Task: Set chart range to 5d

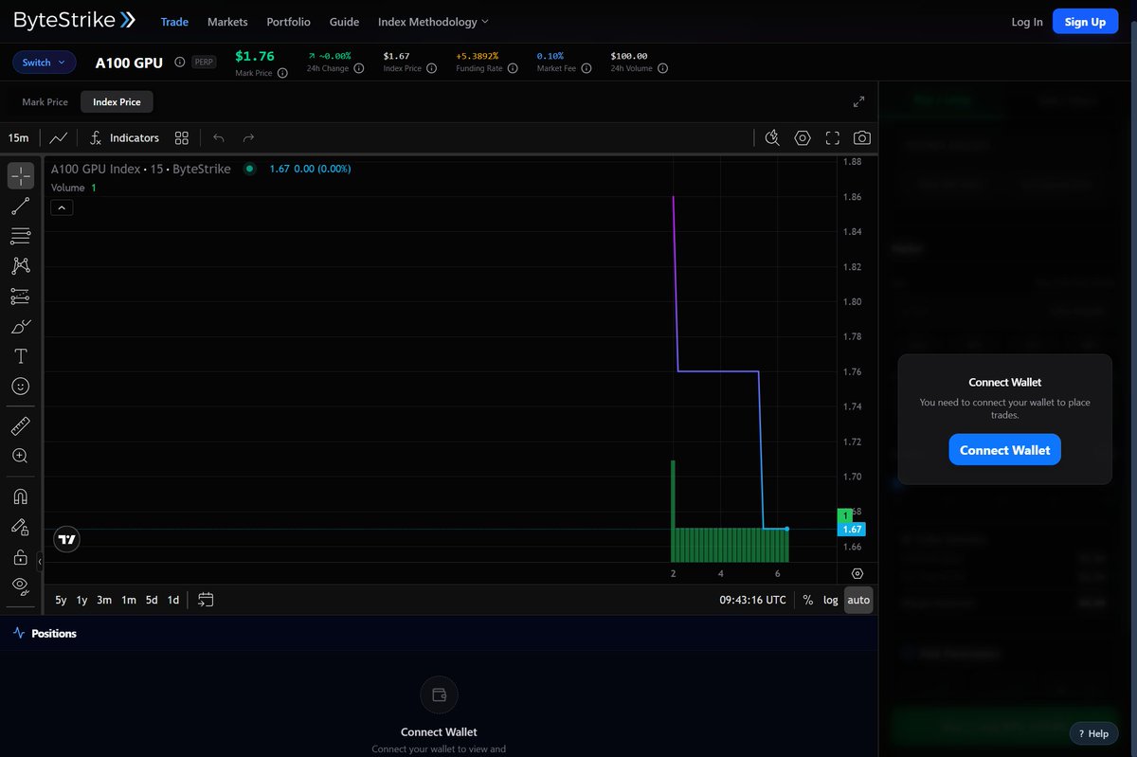Action: 152,600
